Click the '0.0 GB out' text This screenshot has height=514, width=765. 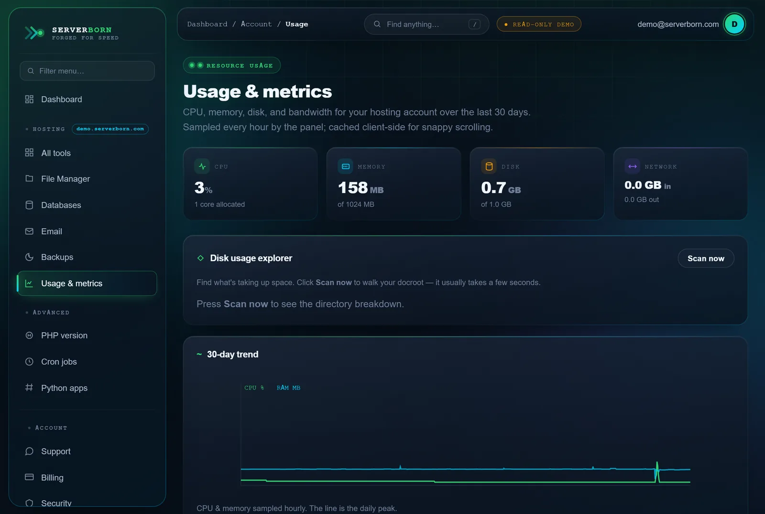(x=642, y=200)
